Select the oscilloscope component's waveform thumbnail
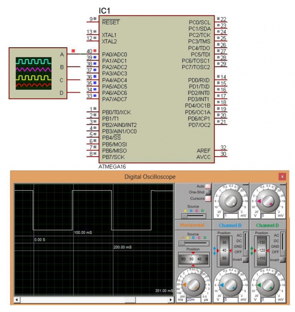Screen dimensions: 295x312 coord(33,73)
